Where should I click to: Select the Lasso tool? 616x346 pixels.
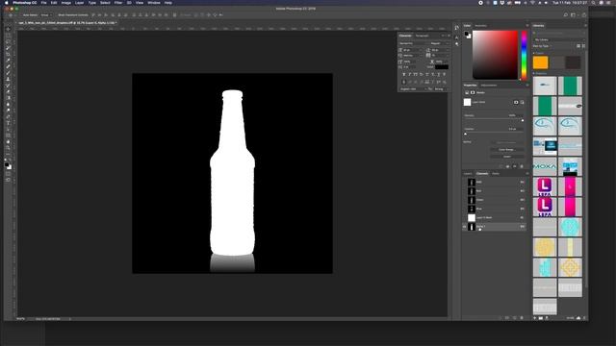(8, 41)
